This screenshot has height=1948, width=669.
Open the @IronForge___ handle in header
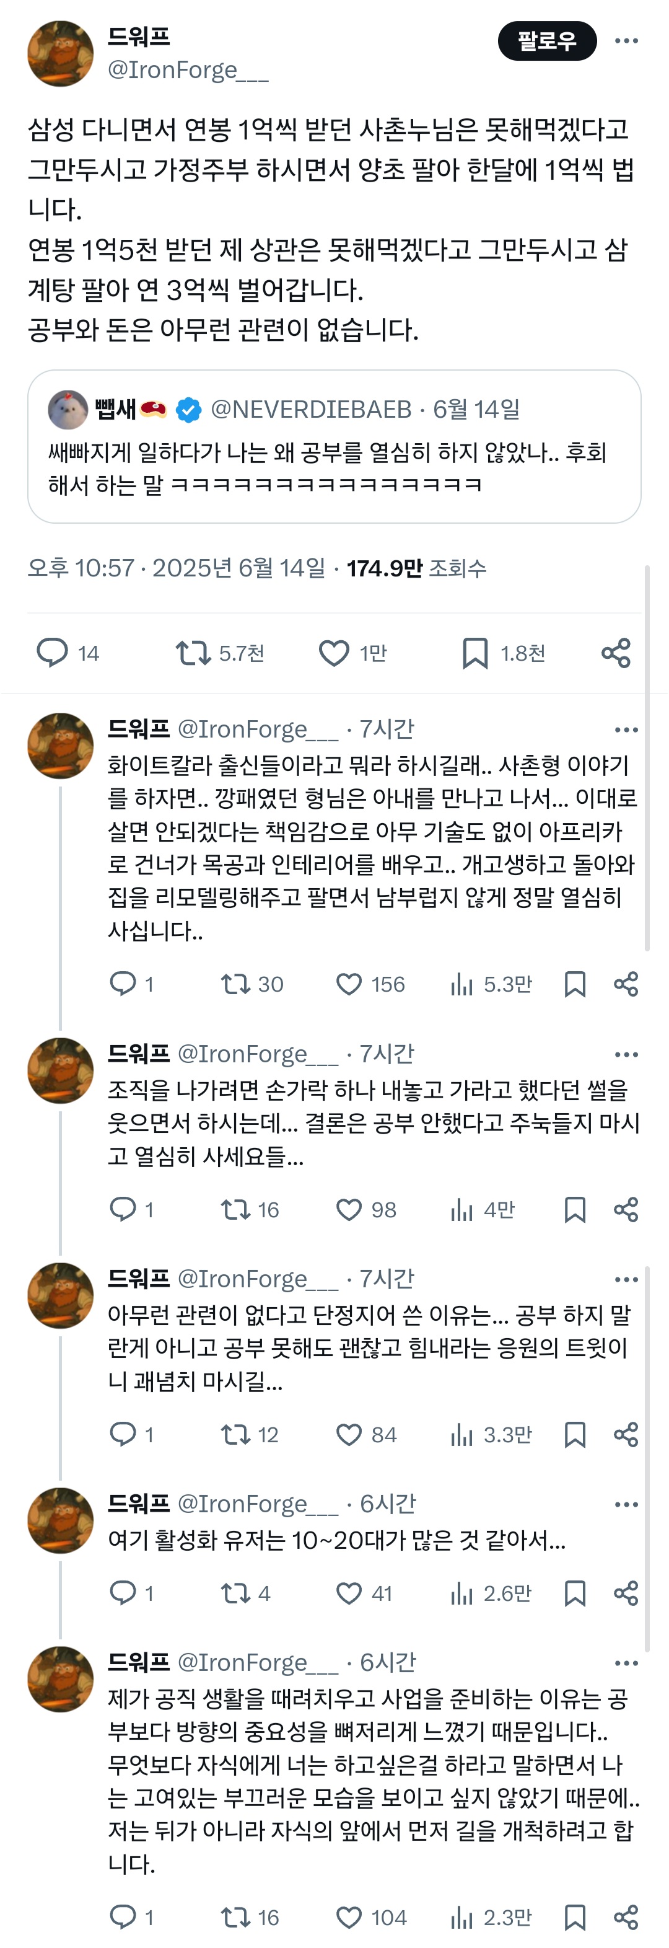pos(188,70)
